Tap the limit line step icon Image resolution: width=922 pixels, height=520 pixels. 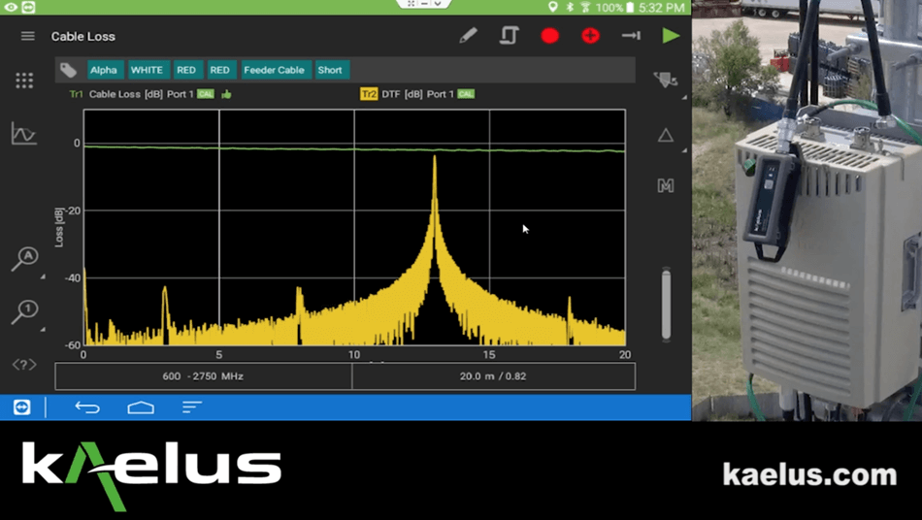[x=510, y=36]
